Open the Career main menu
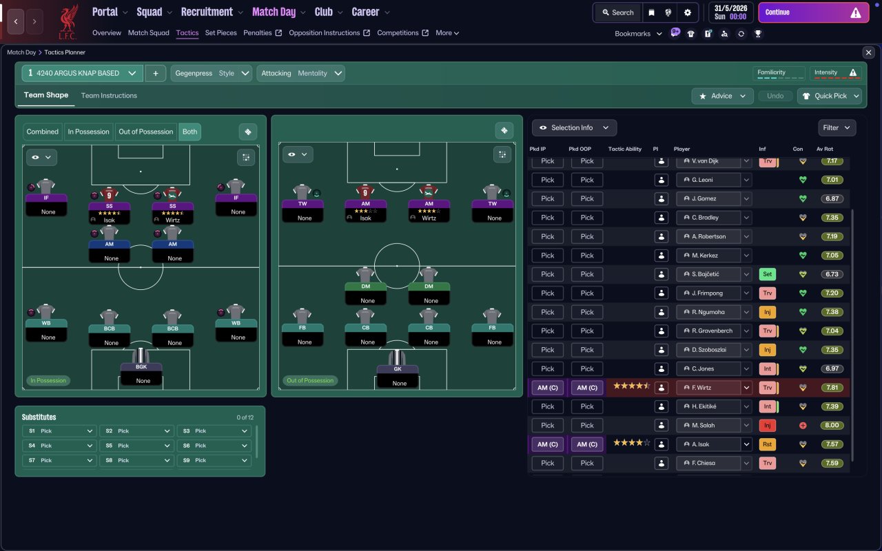Screen dimensions: 882x551 (x=370, y=12)
